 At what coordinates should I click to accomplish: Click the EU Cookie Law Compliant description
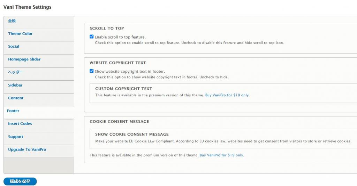click(223, 141)
